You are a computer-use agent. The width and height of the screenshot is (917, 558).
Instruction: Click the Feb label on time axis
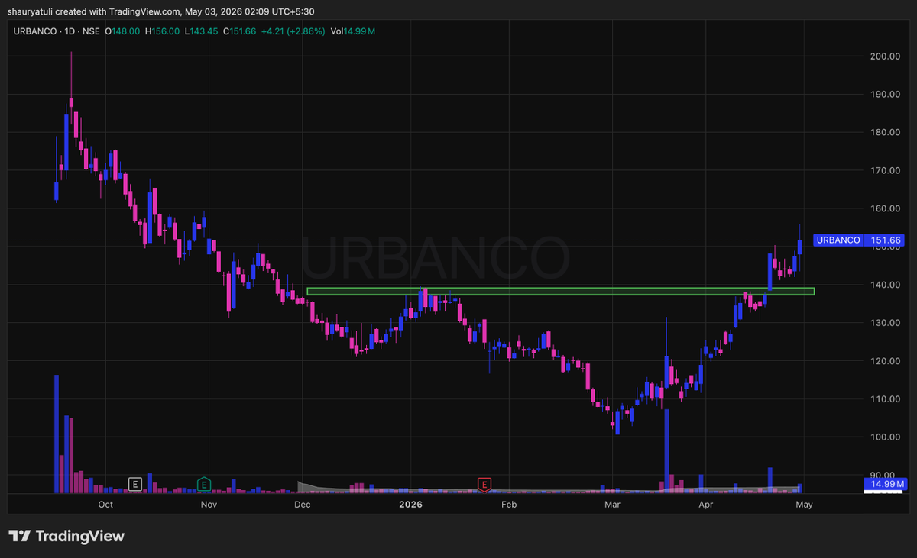click(508, 505)
